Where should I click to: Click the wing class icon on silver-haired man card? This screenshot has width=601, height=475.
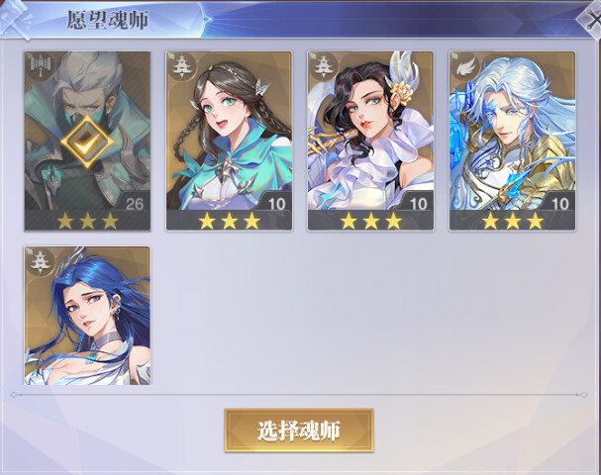[465, 67]
